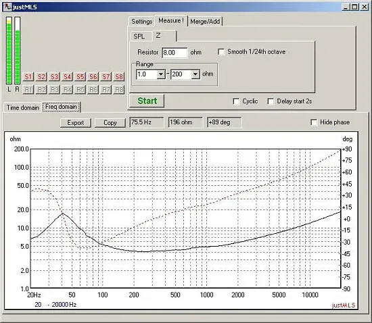Click the S4 store slot

(x=67, y=77)
